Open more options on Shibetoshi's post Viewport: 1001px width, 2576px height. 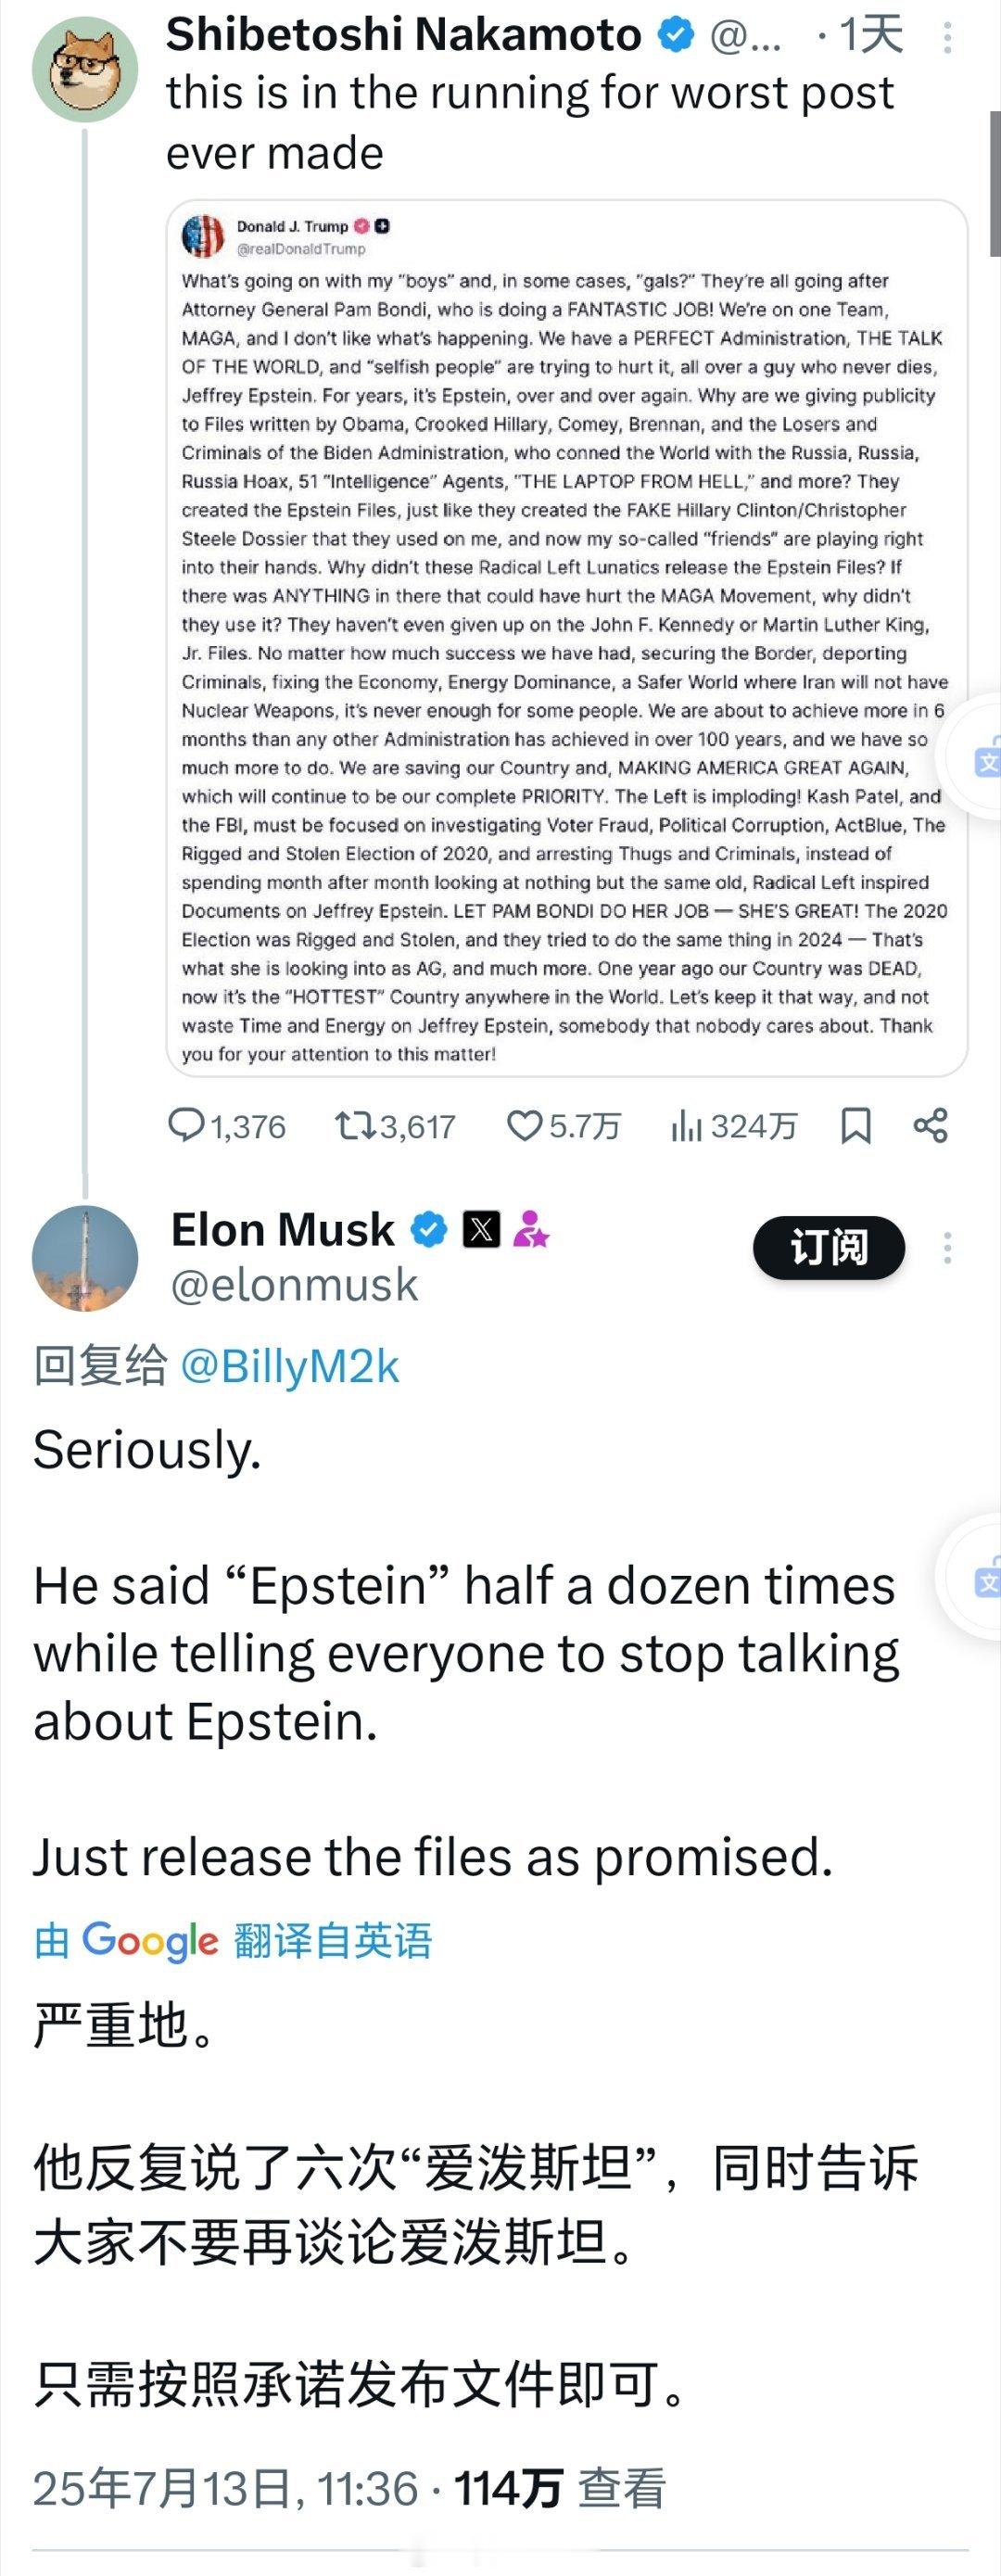(947, 38)
